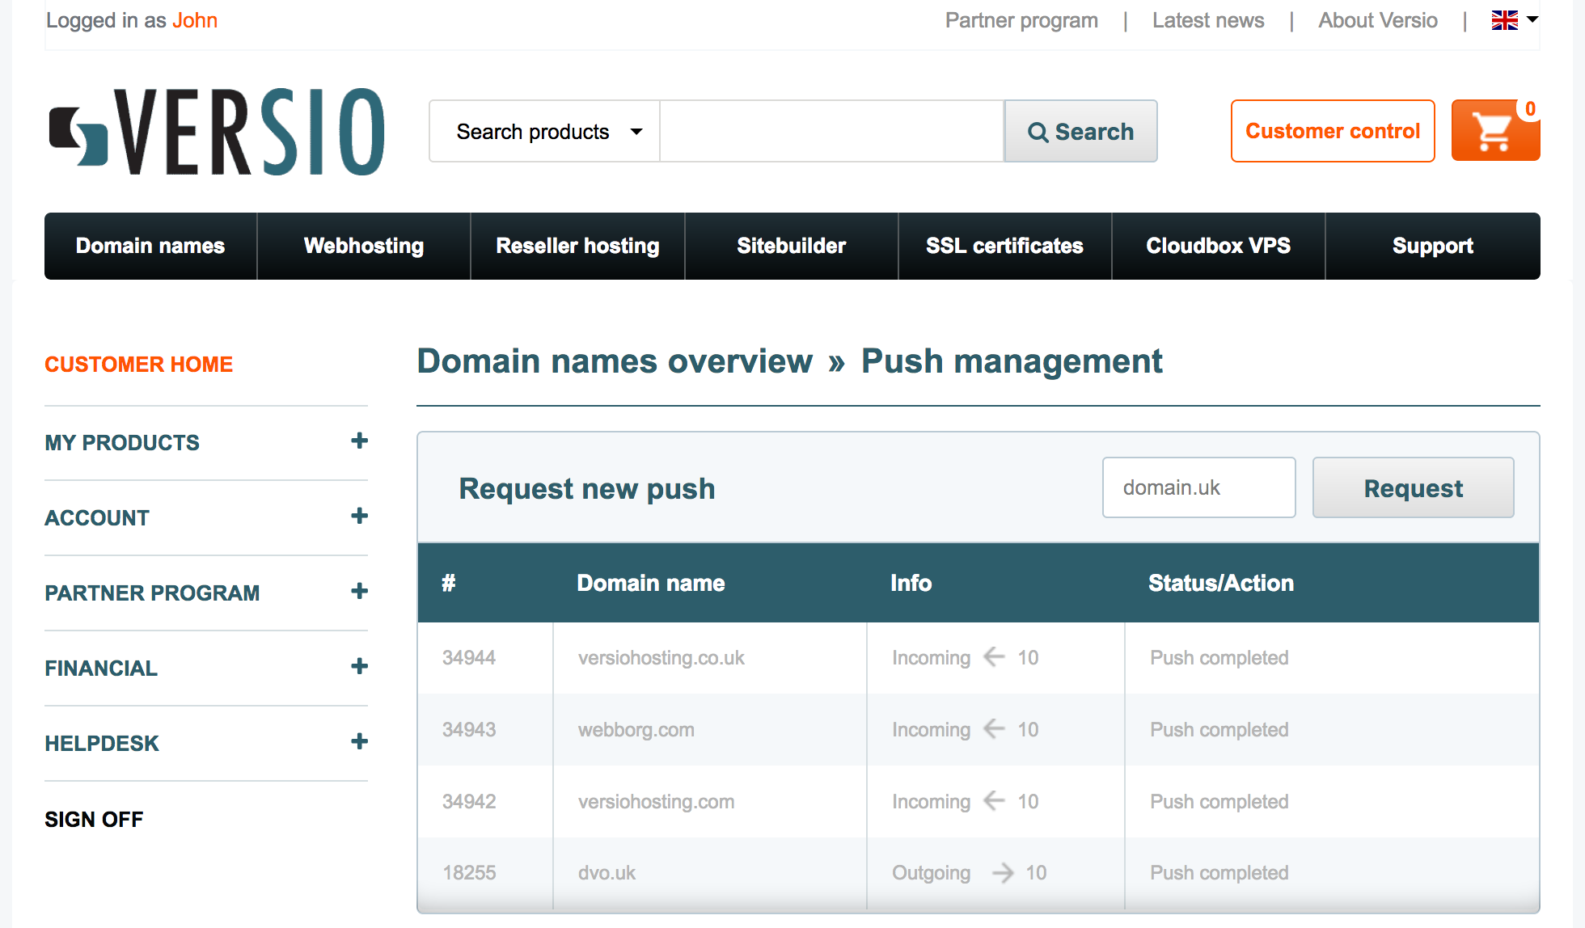Click push ID 34943
1585x928 pixels.
click(469, 730)
